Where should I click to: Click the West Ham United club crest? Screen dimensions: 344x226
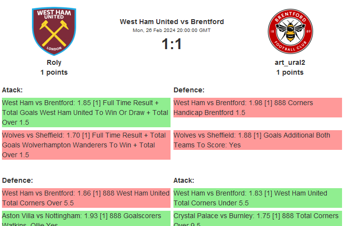pyautogui.click(x=54, y=31)
